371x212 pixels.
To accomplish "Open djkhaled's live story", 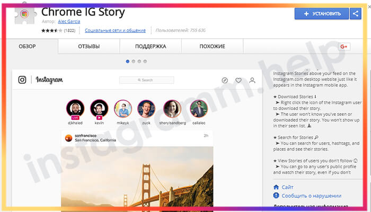I will tap(75, 109).
